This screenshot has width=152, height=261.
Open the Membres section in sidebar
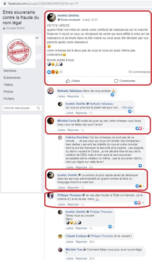tap(10, 71)
